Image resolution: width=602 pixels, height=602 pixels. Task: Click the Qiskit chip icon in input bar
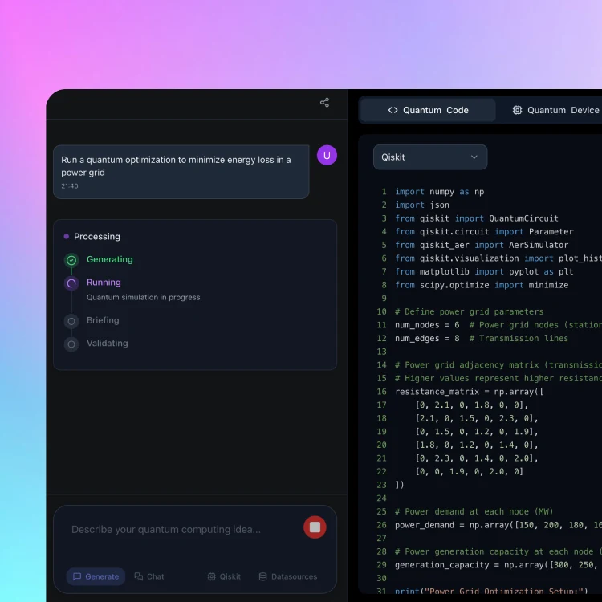click(211, 576)
